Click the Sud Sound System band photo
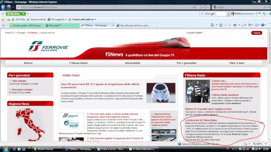 (197, 91)
